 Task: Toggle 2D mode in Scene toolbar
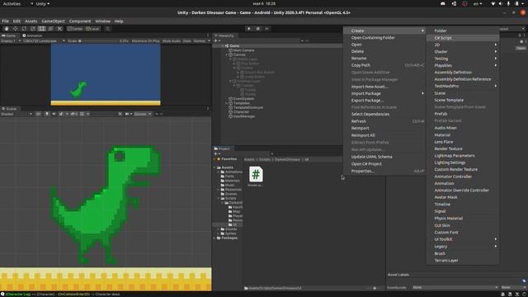(x=38, y=114)
